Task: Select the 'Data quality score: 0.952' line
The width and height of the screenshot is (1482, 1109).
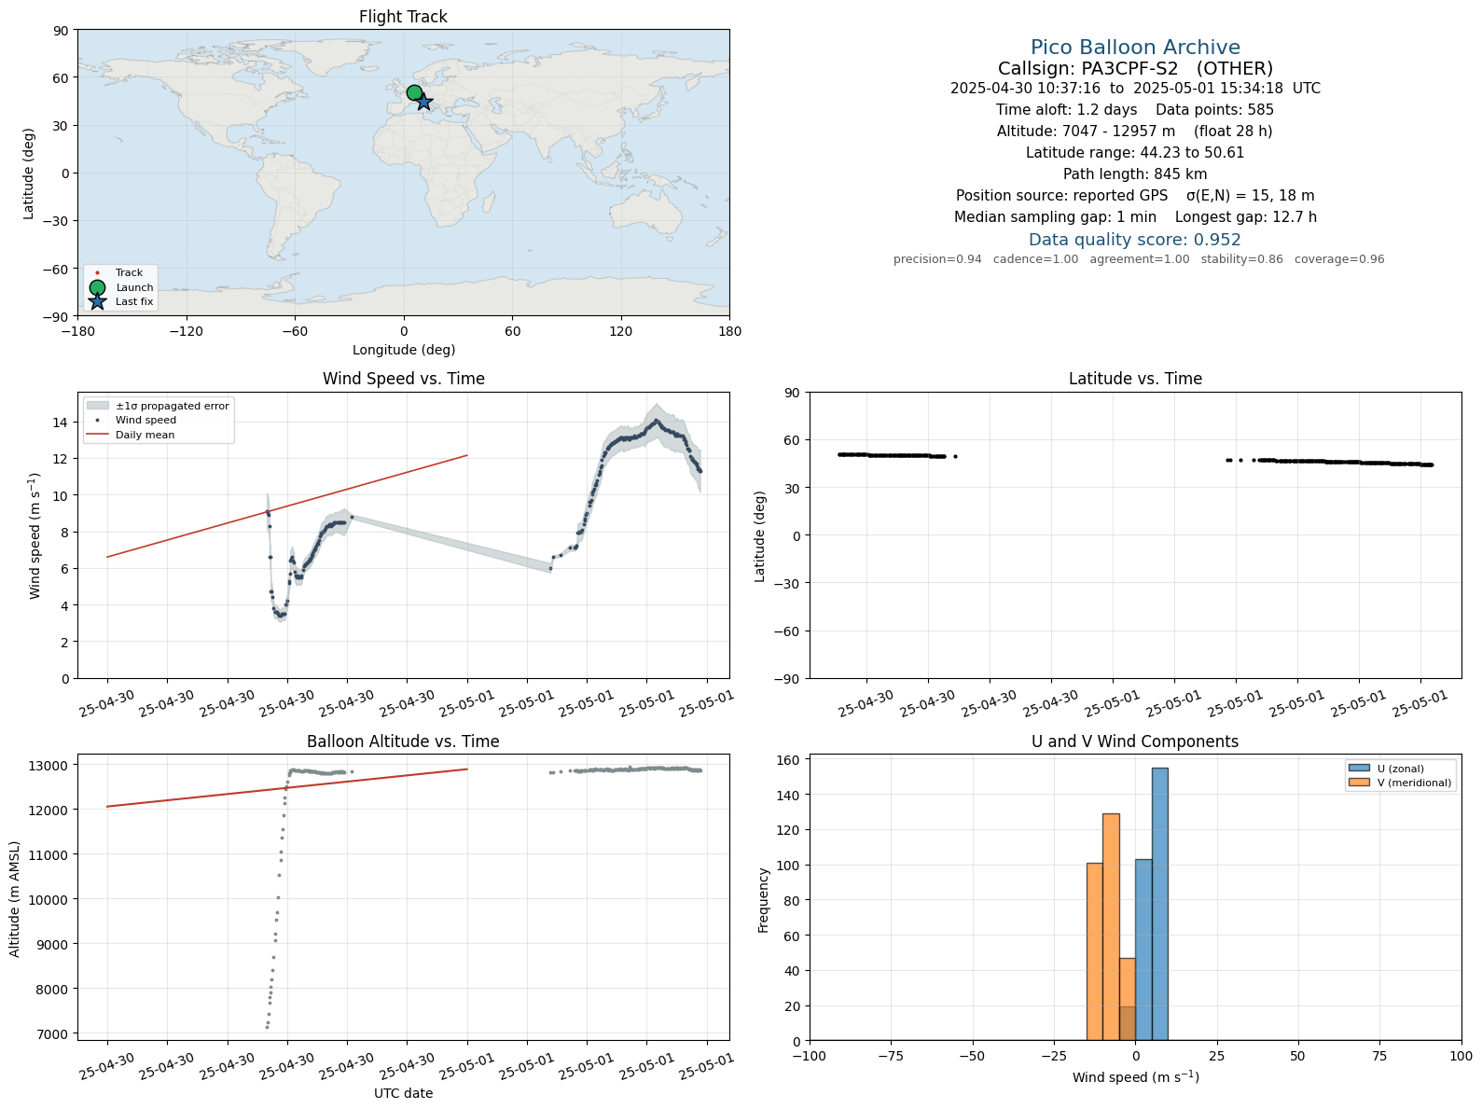Action: coord(1135,240)
